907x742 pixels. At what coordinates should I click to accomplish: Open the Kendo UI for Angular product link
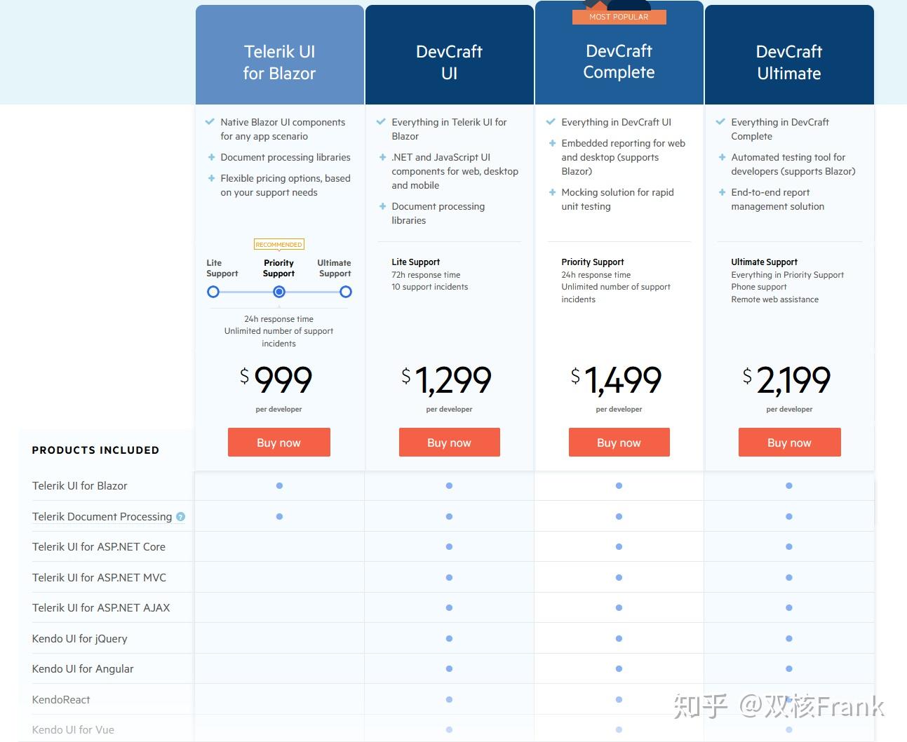click(83, 669)
